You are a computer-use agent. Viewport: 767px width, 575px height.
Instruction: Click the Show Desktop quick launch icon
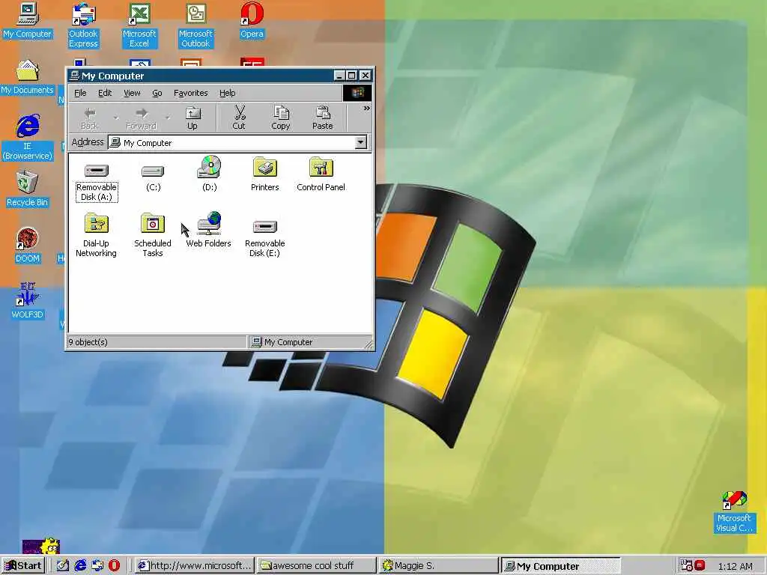click(x=63, y=566)
